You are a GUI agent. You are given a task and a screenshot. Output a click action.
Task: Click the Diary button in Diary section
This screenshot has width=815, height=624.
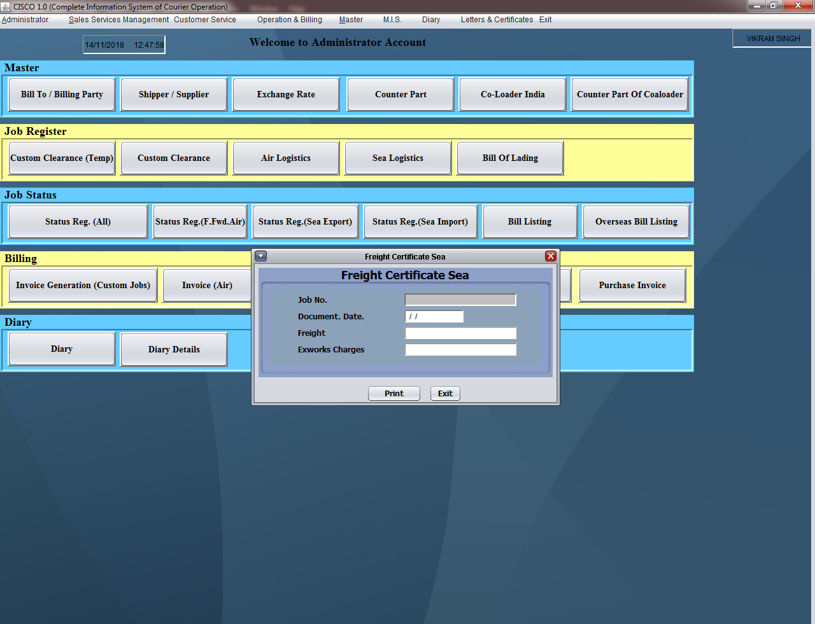point(62,349)
